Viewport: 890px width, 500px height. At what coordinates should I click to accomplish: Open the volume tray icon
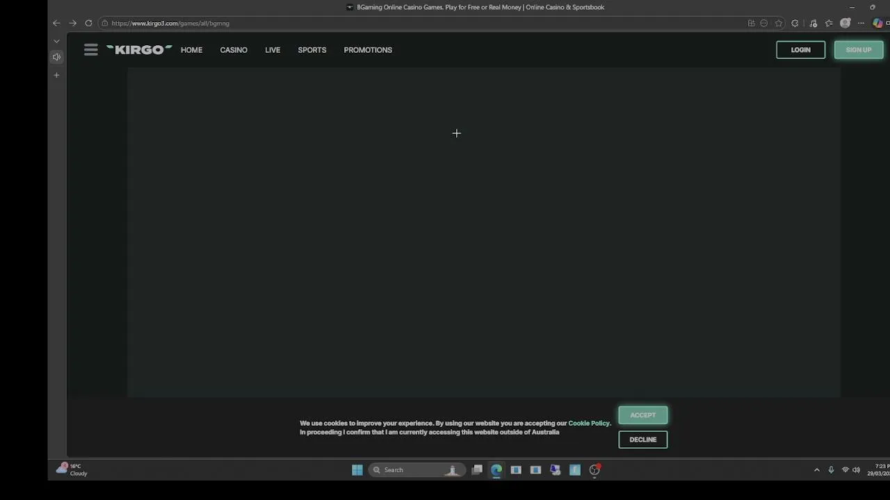pyautogui.click(x=856, y=470)
